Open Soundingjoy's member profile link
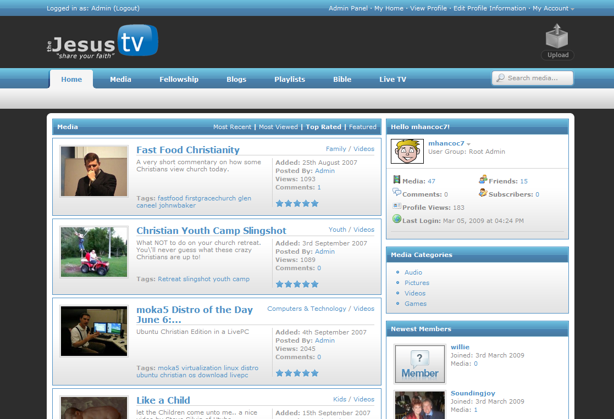Viewport: 614px width, 419px height. click(x=473, y=393)
